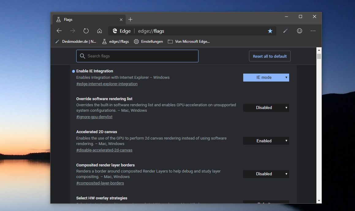Click the forward navigation arrow
This screenshot has height=211, width=355.
73,31
